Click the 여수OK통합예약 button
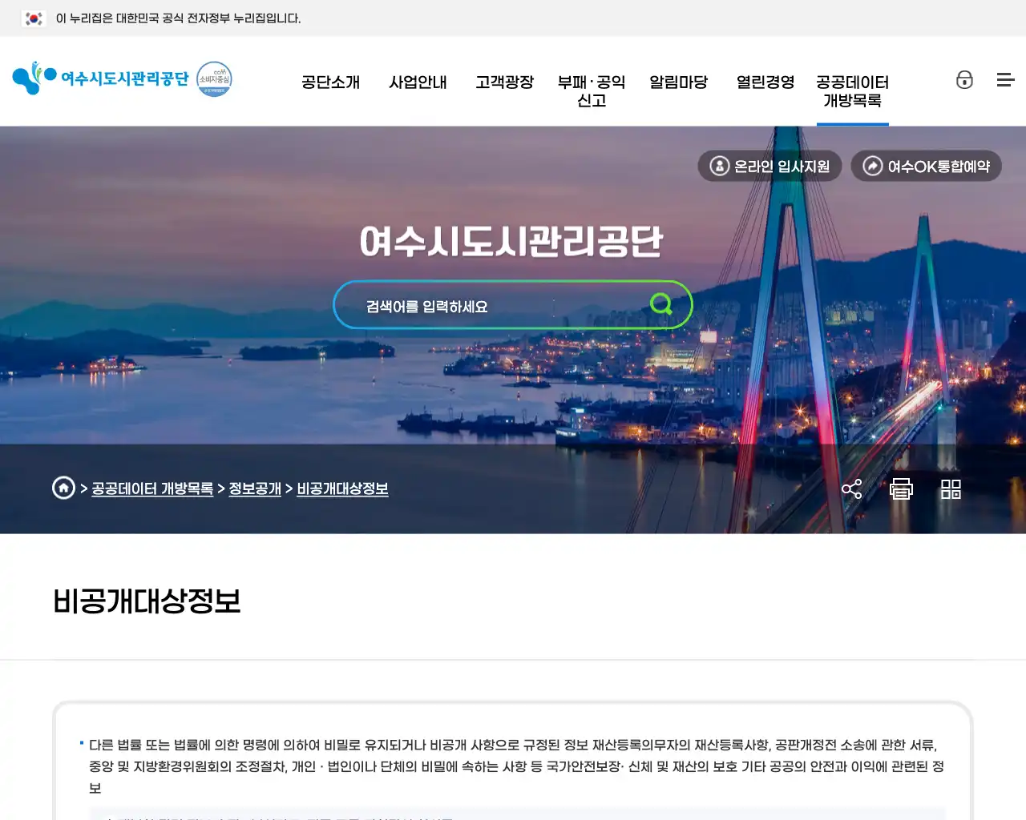 (926, 166)
